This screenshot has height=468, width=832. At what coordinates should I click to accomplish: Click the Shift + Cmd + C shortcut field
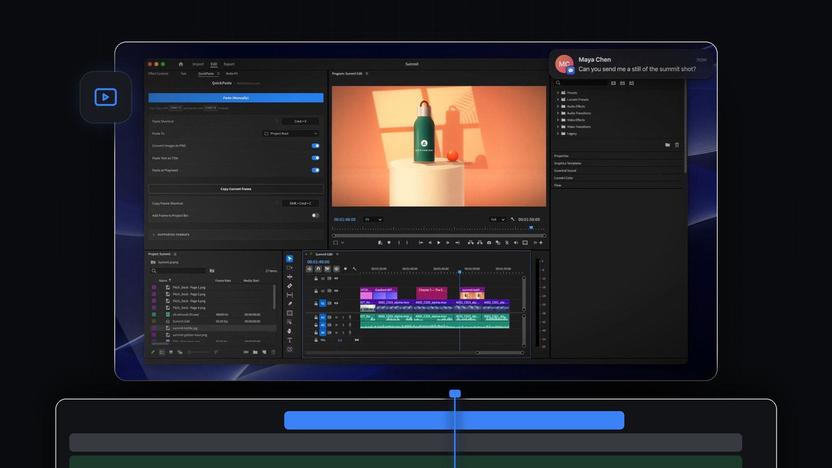point(300,203)
